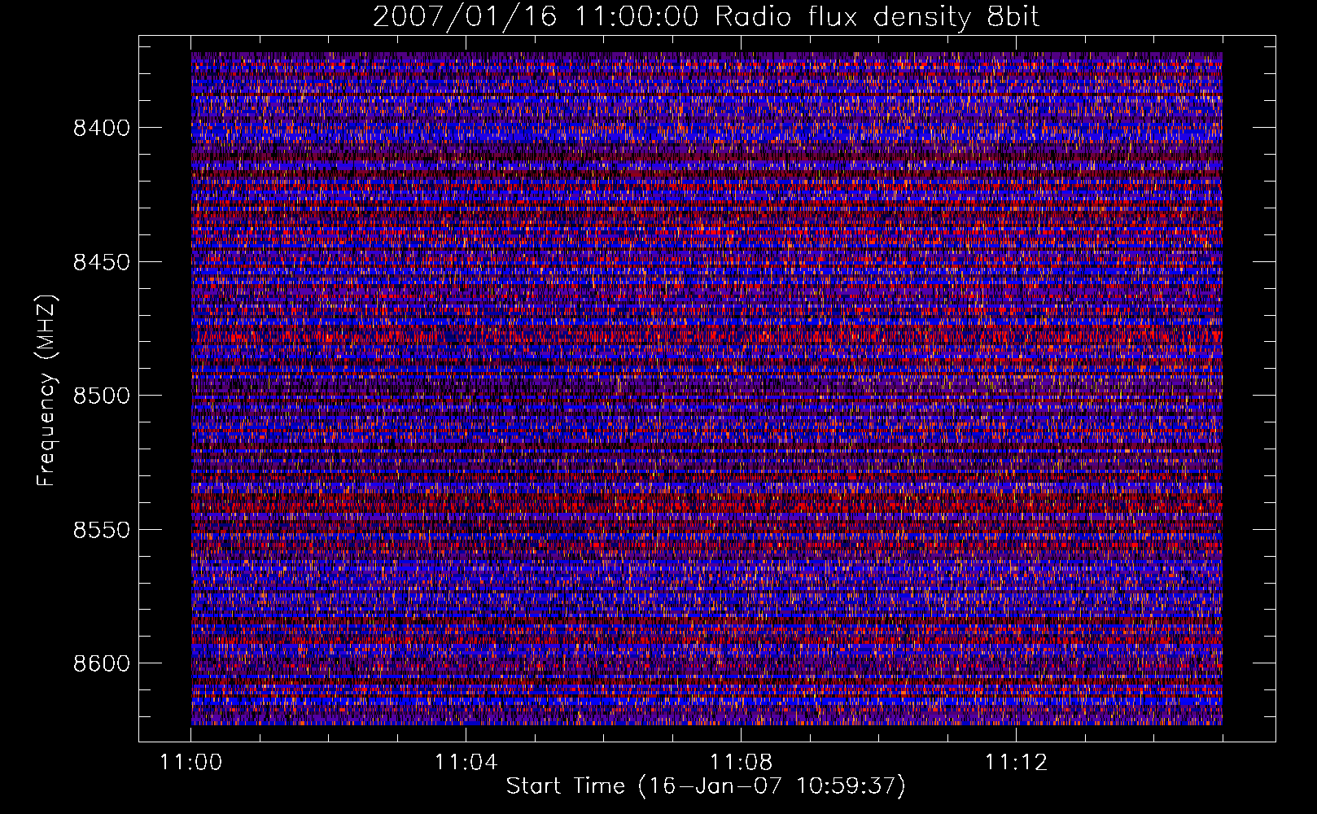Select the 8550 frequency axis label
1317x814 pixels.
point(102,530)
